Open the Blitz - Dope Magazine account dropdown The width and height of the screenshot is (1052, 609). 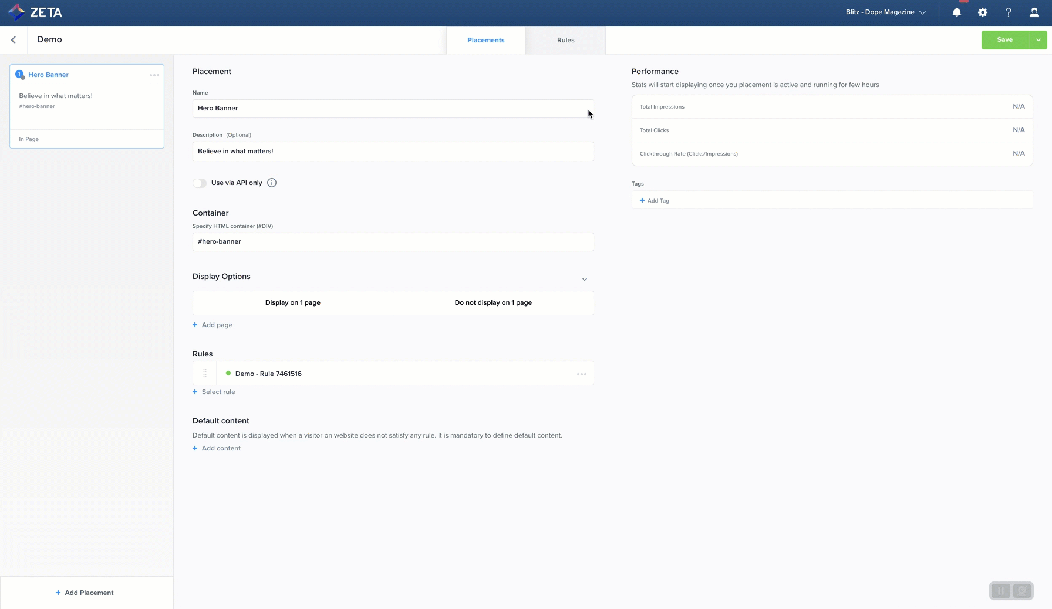(885, 12)
